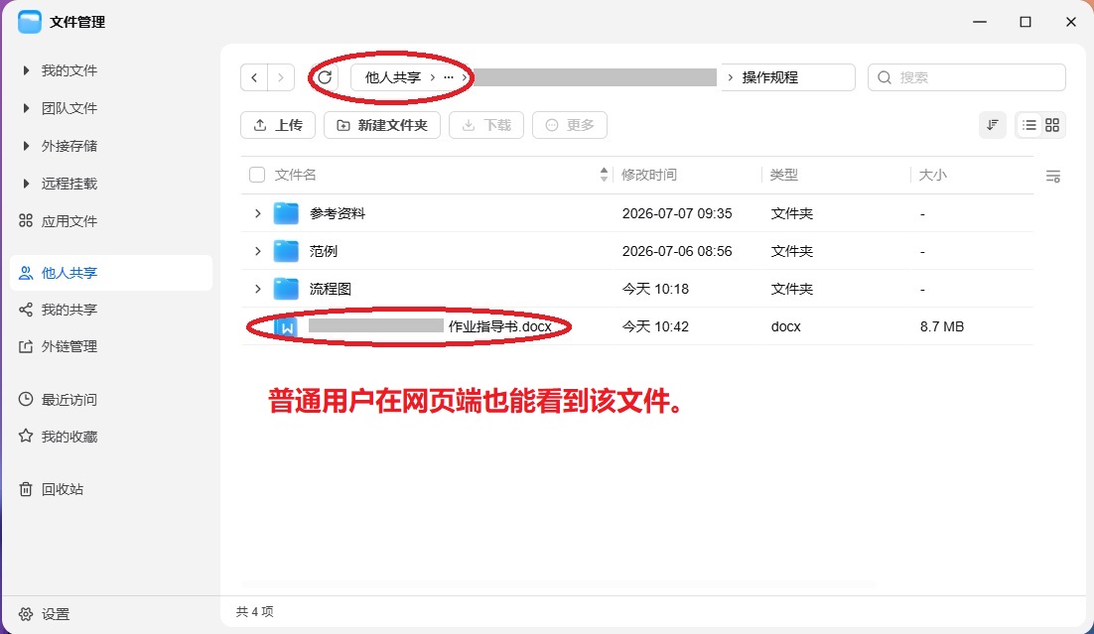Click the 新建文件夹 button
Image resolution: width=1094 pixels, height=634 pixels.
click(382, 125)
